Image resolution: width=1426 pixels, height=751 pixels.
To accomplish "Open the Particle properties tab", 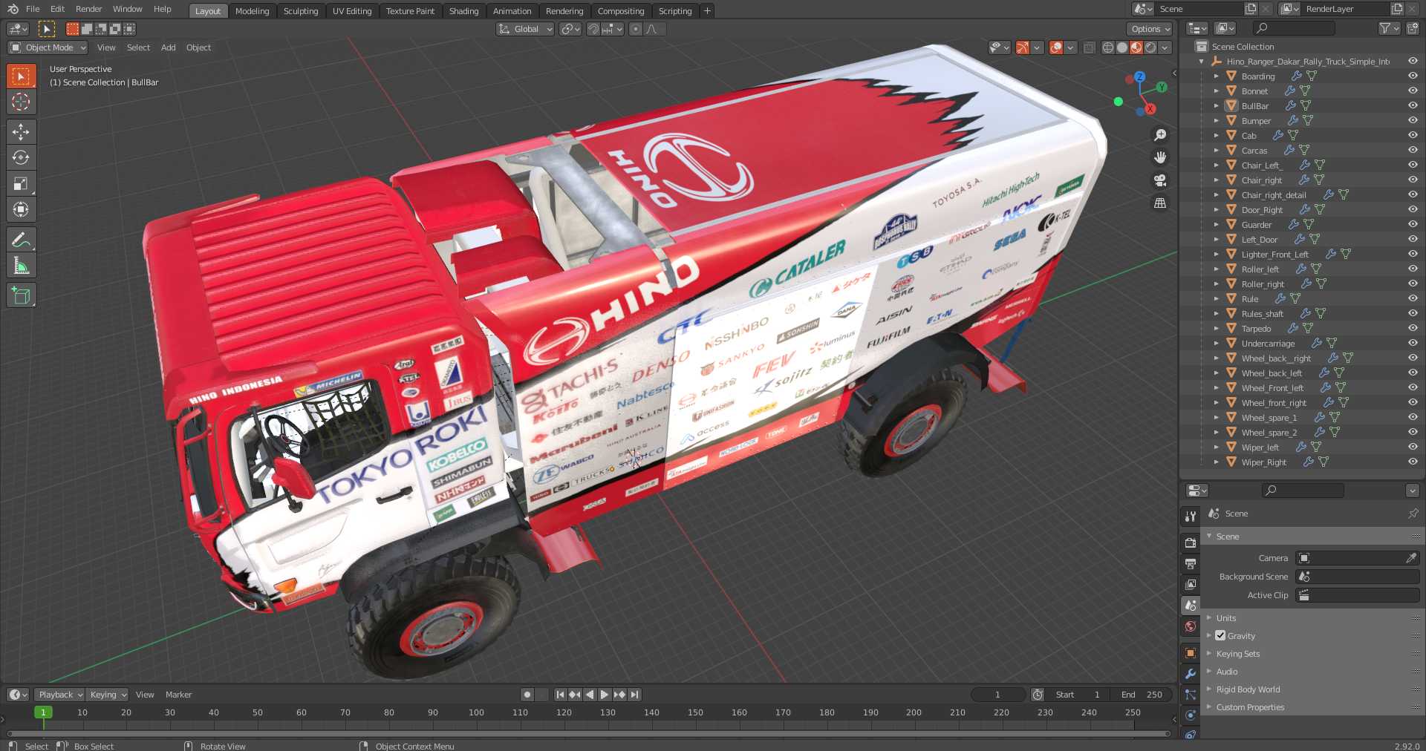I will point(1191,695).
